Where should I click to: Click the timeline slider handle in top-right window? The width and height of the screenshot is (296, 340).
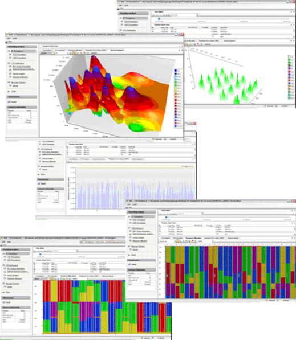[159, 19]
